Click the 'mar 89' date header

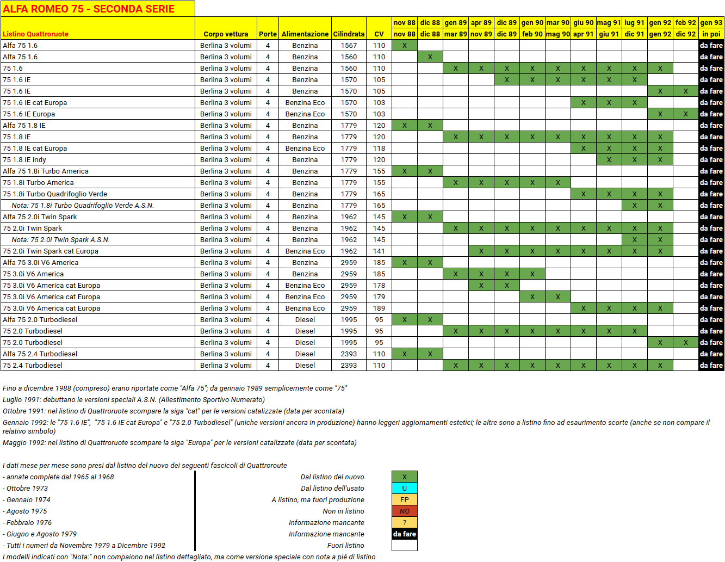pyautogui.click(x=456, y=34)
